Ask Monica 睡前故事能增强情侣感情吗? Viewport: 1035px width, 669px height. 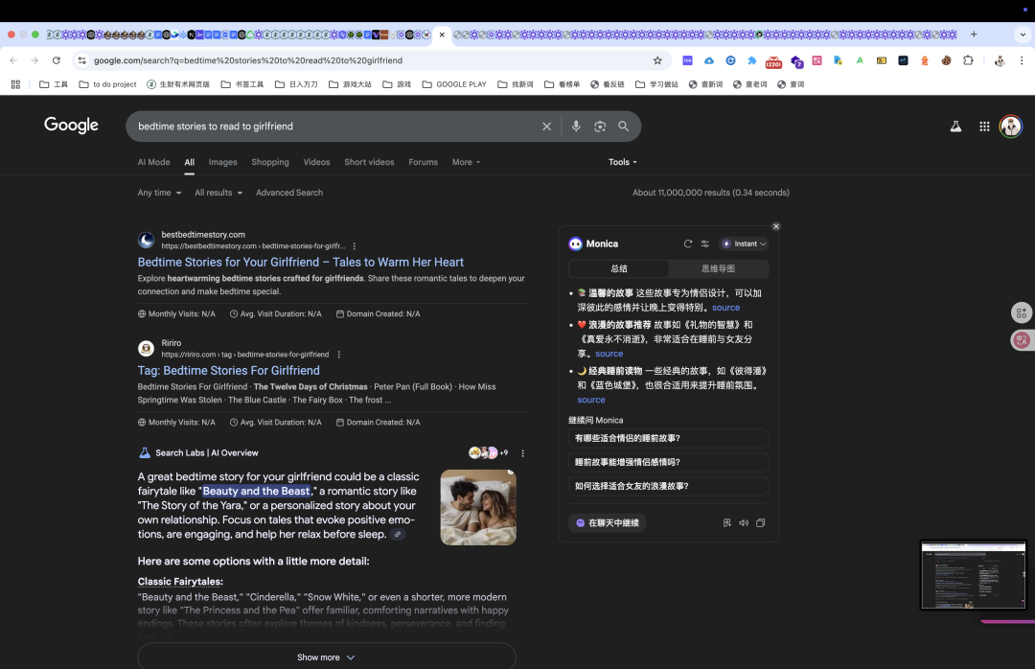668,462
